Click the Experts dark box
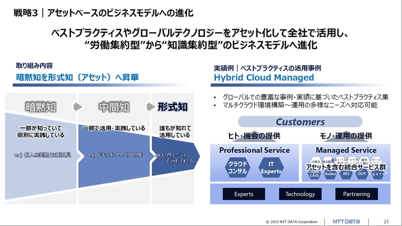 click(244, 194)
